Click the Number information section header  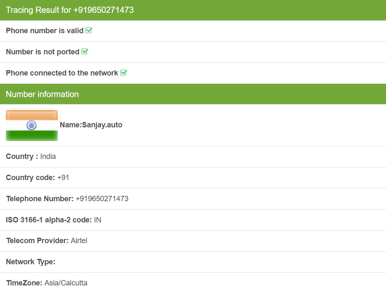point(42,94)
